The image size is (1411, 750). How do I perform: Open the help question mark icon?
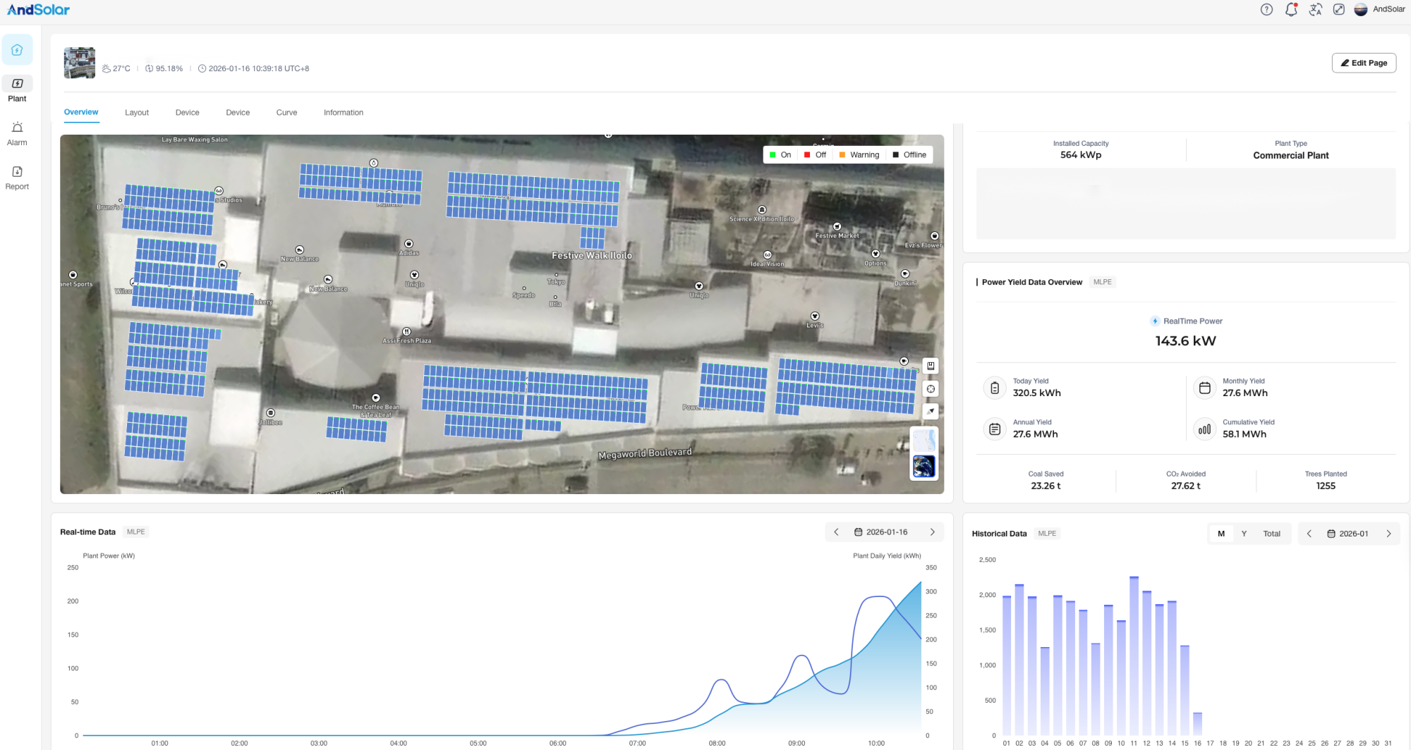(x=1266, y=10)
